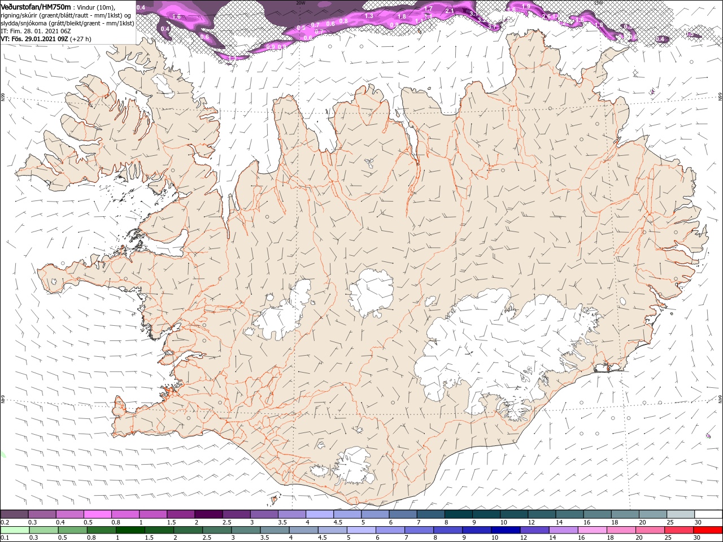Click the 3.7 snowfall value on the map
723x542 pixels.
[x=491, y=27]
